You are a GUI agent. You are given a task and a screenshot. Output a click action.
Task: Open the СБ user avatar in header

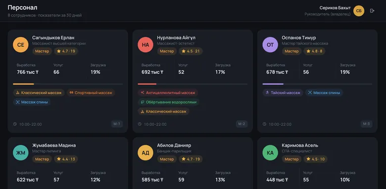[359, 11]
